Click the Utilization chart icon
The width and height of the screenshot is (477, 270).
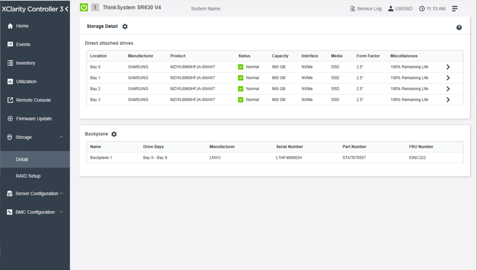[x=10, y=81]
